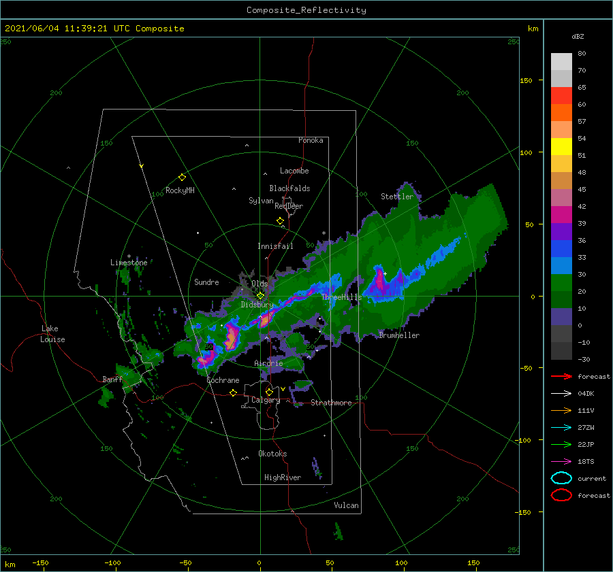This screenshot has width=613, height=572.
Task: Click the Ponoka city label
Action: pos(311,140)
